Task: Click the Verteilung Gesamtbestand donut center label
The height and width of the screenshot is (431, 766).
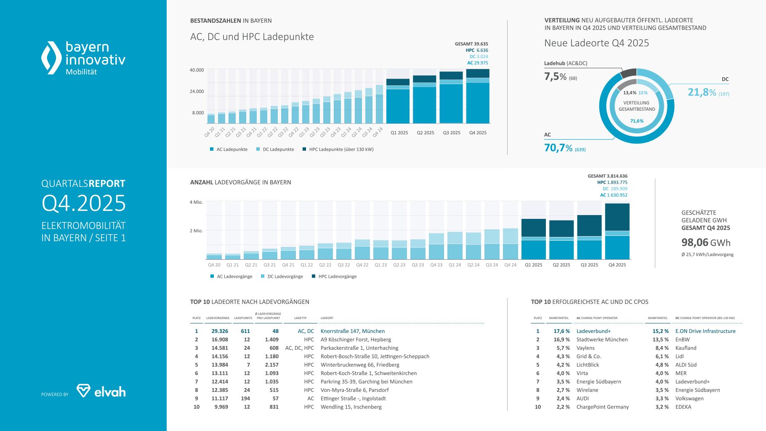Action: [x=636, y=106]
